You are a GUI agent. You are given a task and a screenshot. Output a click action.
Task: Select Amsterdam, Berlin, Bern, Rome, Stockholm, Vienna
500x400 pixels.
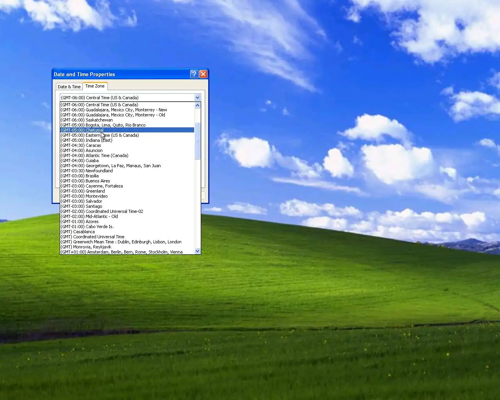pyautogui.click(x=127, y=252)
